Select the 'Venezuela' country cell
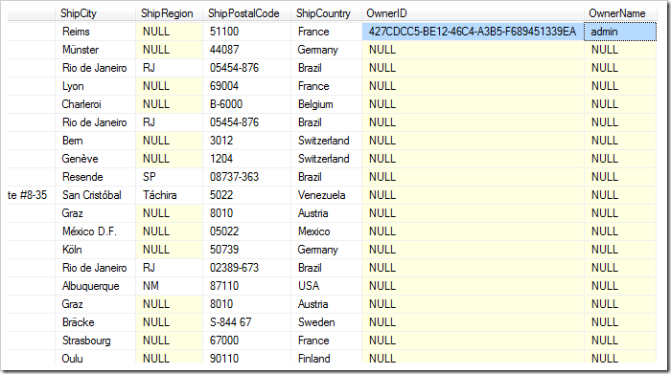Viewport: 671px width, 374px height. coord(327,195)
